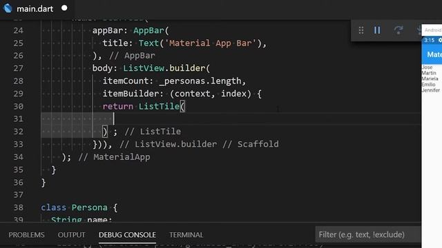The width and height of the screenshot is (442, 248).
Task: Click the itemBuilder parameter on line 29
Action: [x=131, y=94]
